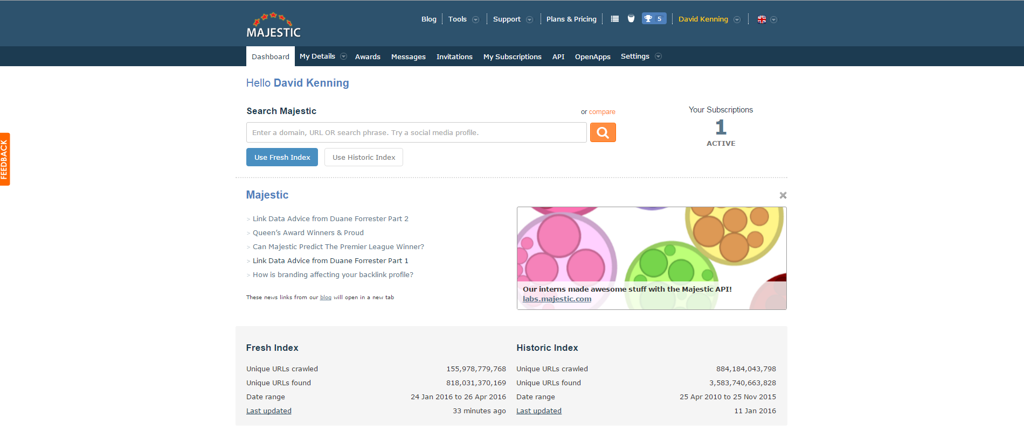
Task: Click the 33 minutes ago value
Action: point(479,411)
